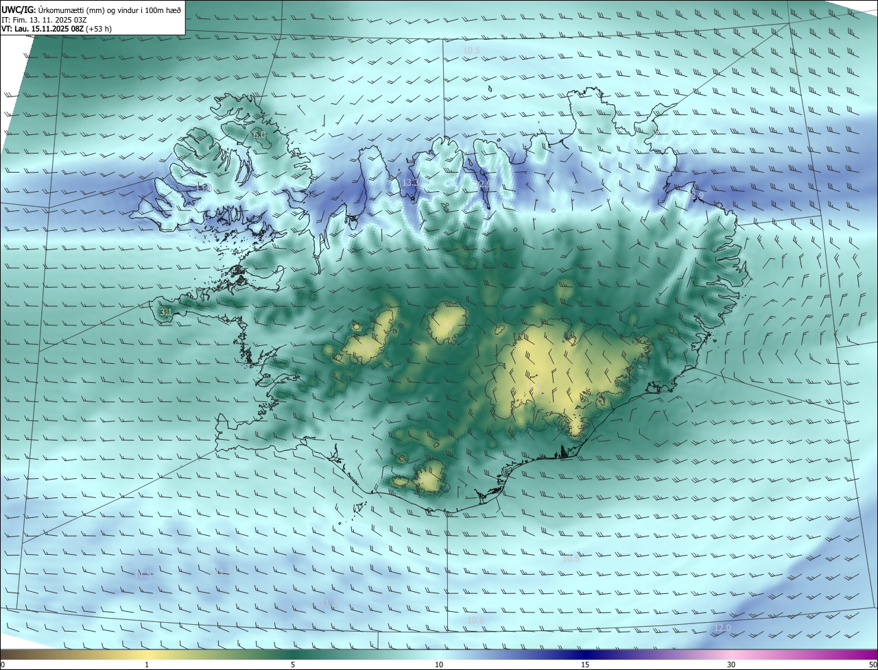Click the colour scale tick label '10'
The height and width of the screenshot is (670, 878).
coord(439,665)
